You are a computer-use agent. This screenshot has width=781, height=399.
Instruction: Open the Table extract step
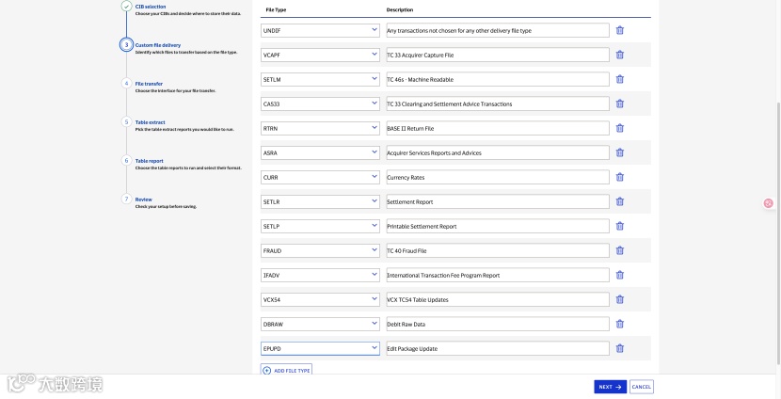[x=150, y=121]
